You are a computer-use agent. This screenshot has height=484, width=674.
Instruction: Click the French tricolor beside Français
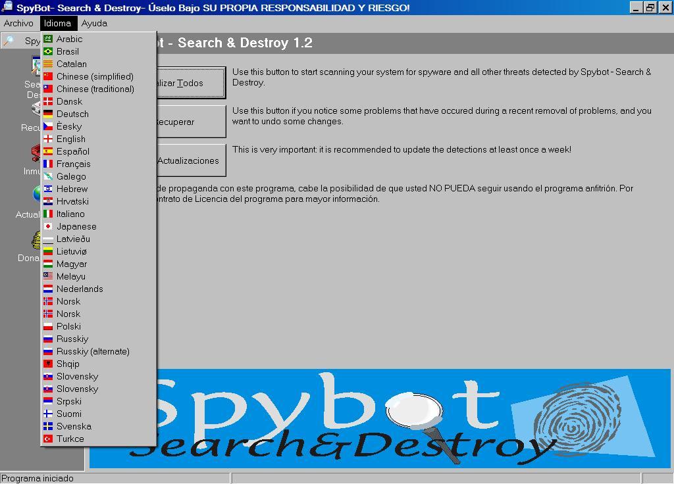48,164
